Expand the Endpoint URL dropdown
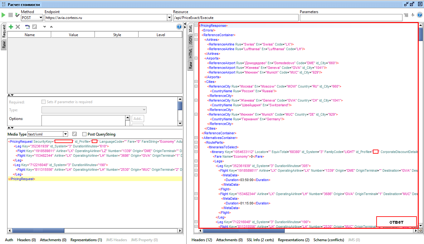Image resolution: width=424 pixels, height=244 pixels. coord(169,18)
